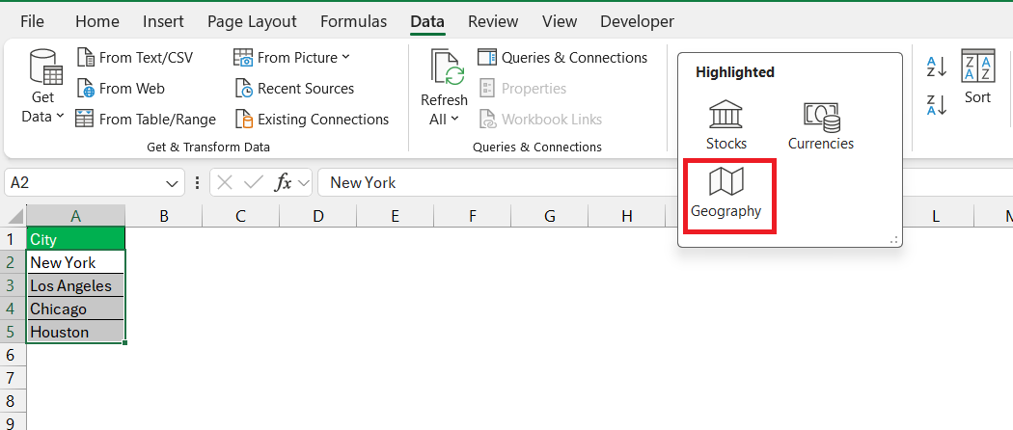Open the Get Data menu

click(x=43, y=87)
